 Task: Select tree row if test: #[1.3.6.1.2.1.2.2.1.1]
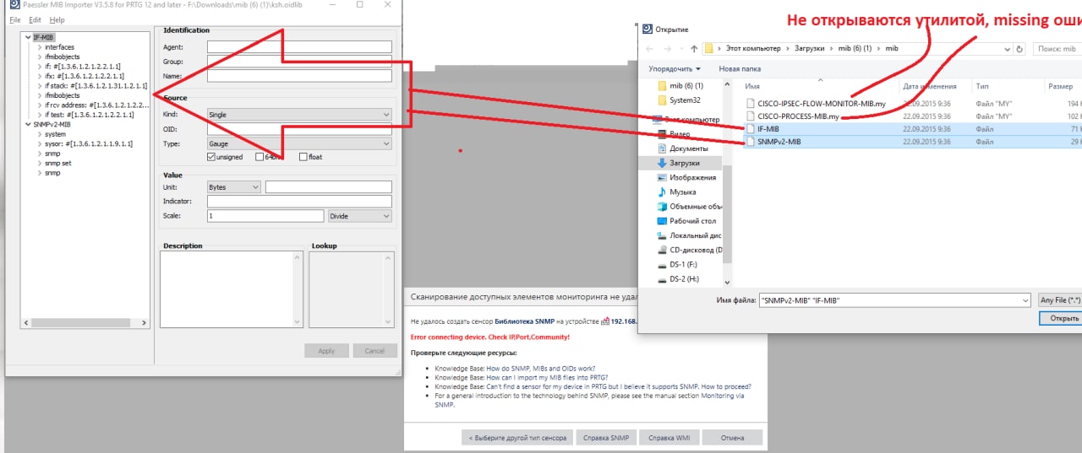[x=89, y=115]
